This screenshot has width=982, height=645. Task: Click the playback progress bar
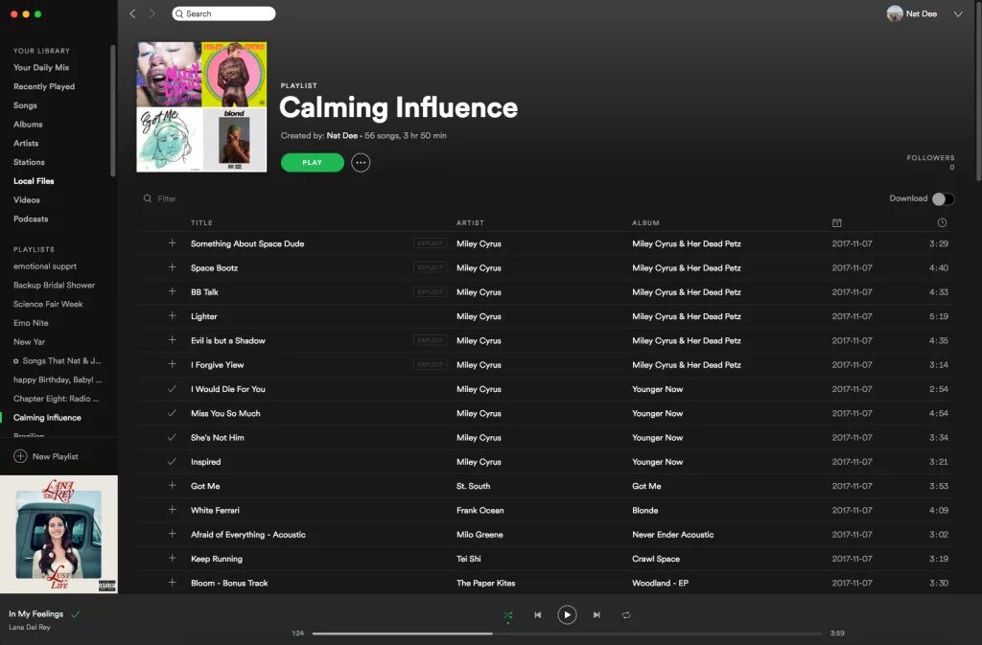click(568, 633)
